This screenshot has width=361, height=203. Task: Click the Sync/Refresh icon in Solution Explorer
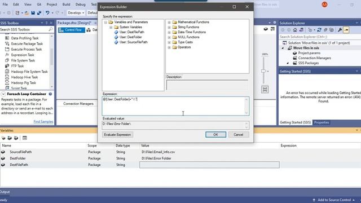[x=319, y=30]
